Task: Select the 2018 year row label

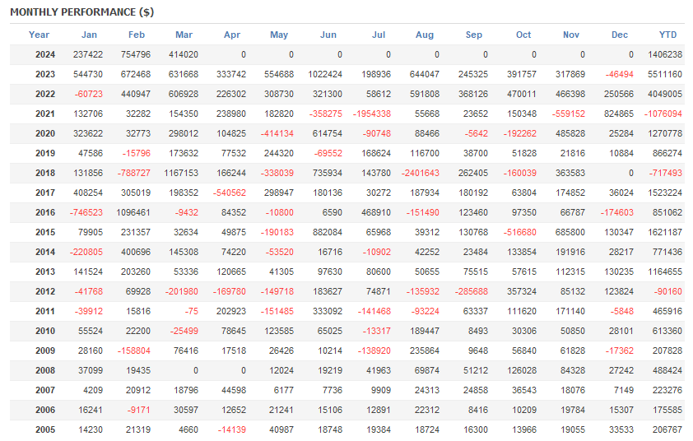Action: click(x=45, y=174)
